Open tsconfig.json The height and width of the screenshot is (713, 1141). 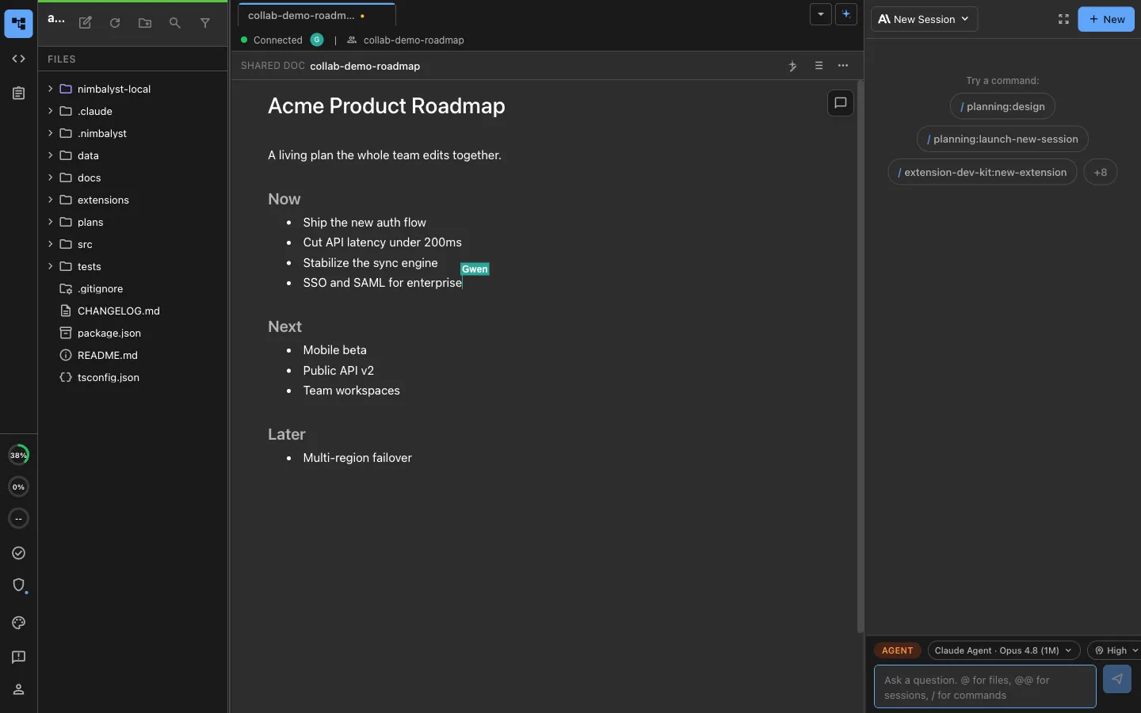132,377
